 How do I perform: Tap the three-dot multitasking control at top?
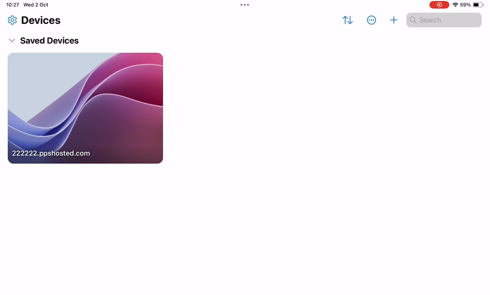244,5
